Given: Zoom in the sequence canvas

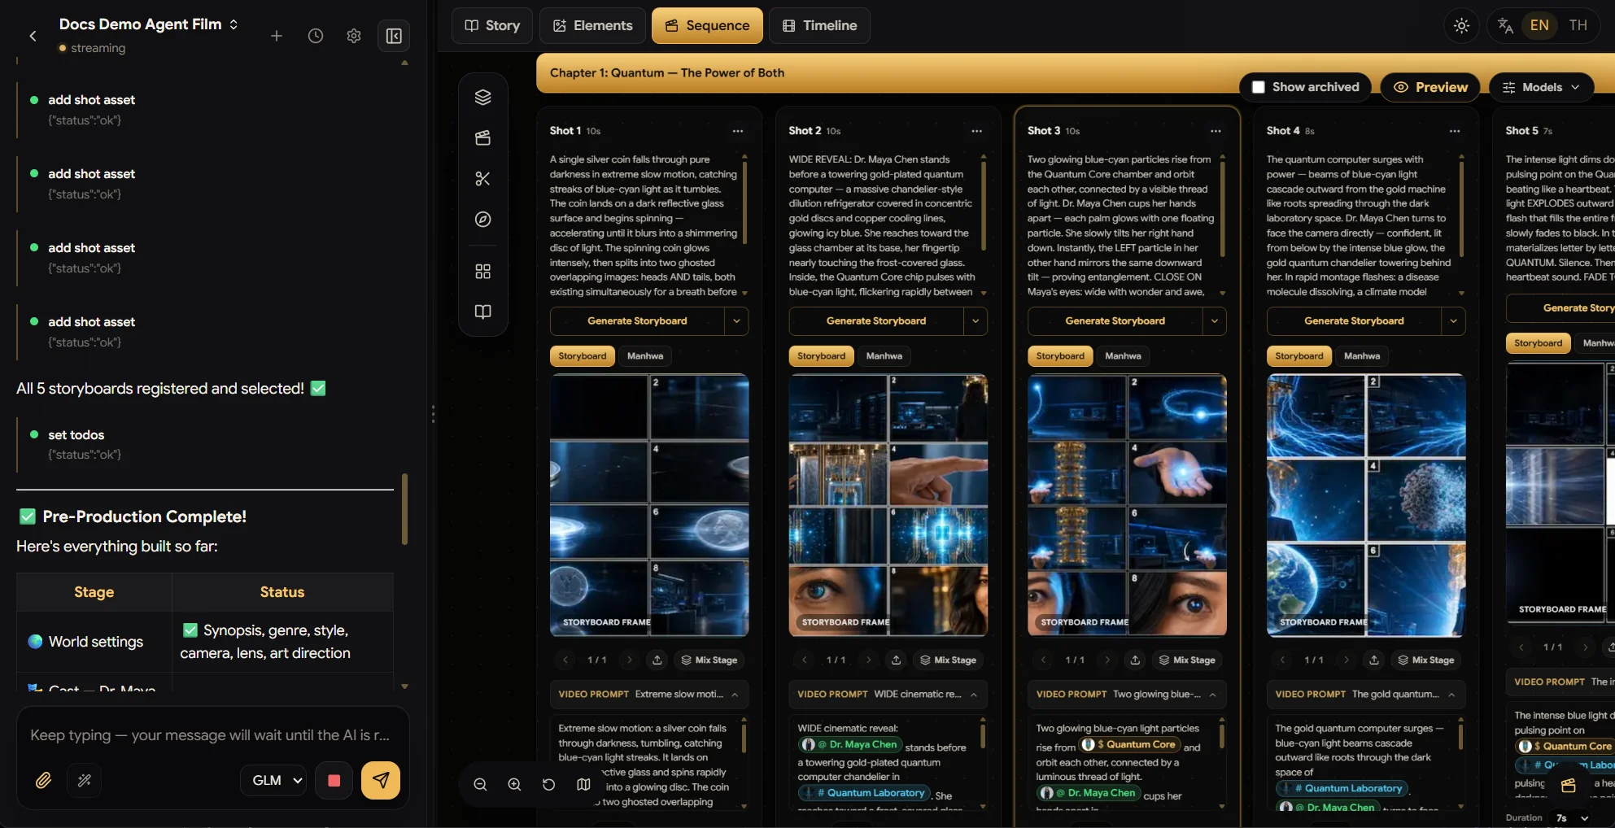Looking at the screenshot, I should [515, 785].
